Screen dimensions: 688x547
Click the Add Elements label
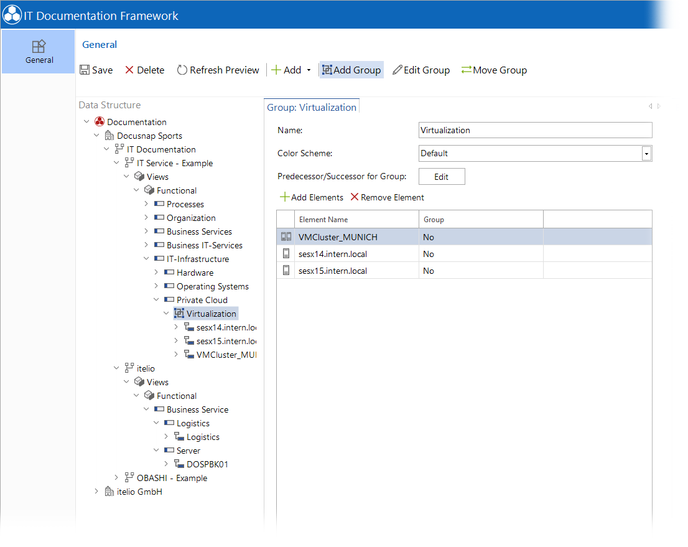point(317,197)
